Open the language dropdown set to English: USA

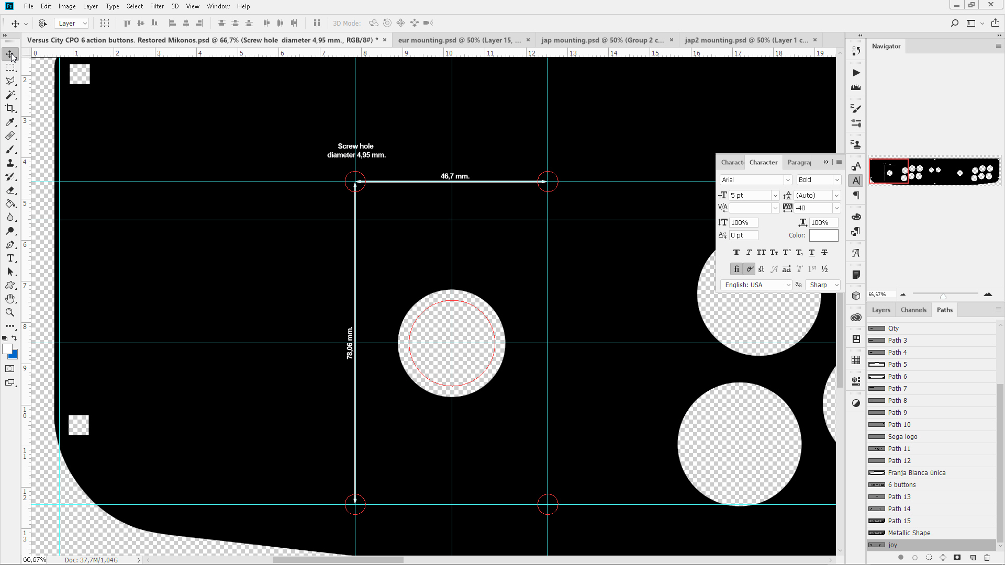(756, 285)
